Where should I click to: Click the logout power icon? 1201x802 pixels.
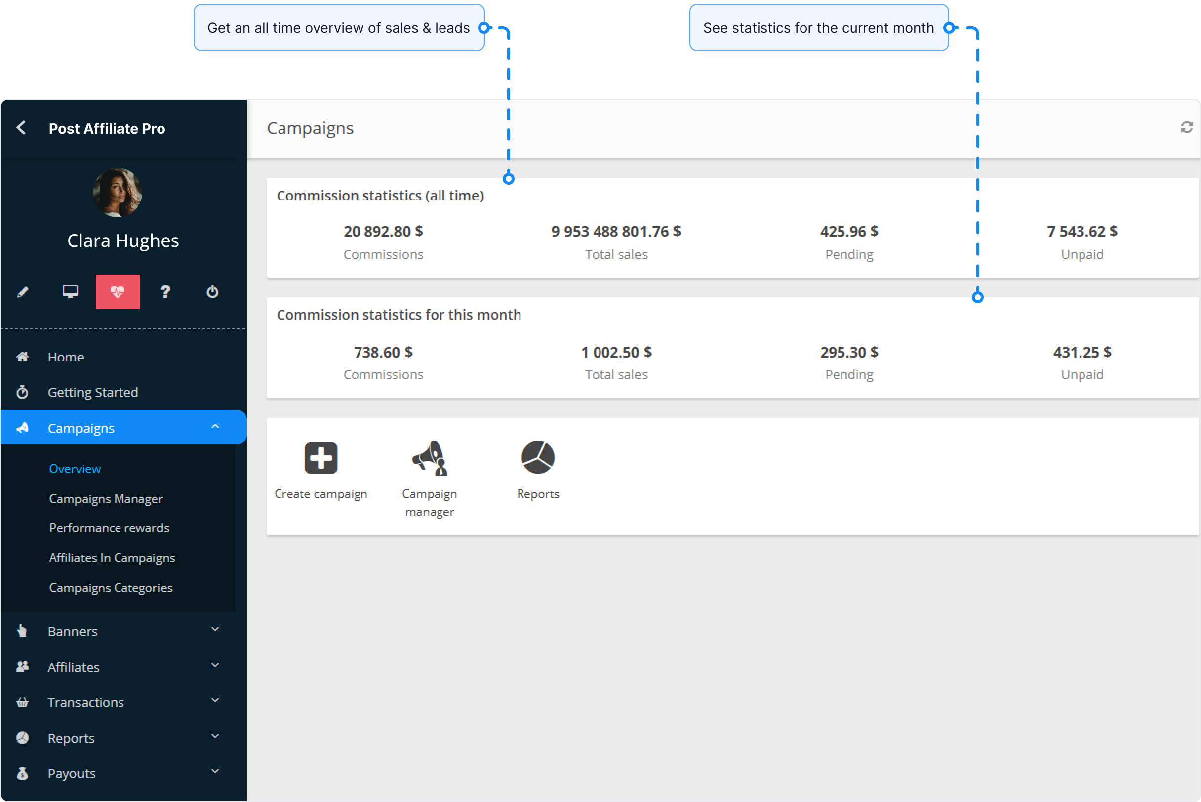point(212,291)
